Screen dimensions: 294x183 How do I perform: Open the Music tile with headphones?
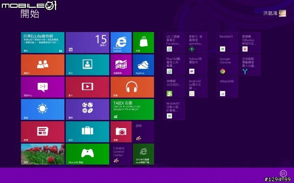132,87
